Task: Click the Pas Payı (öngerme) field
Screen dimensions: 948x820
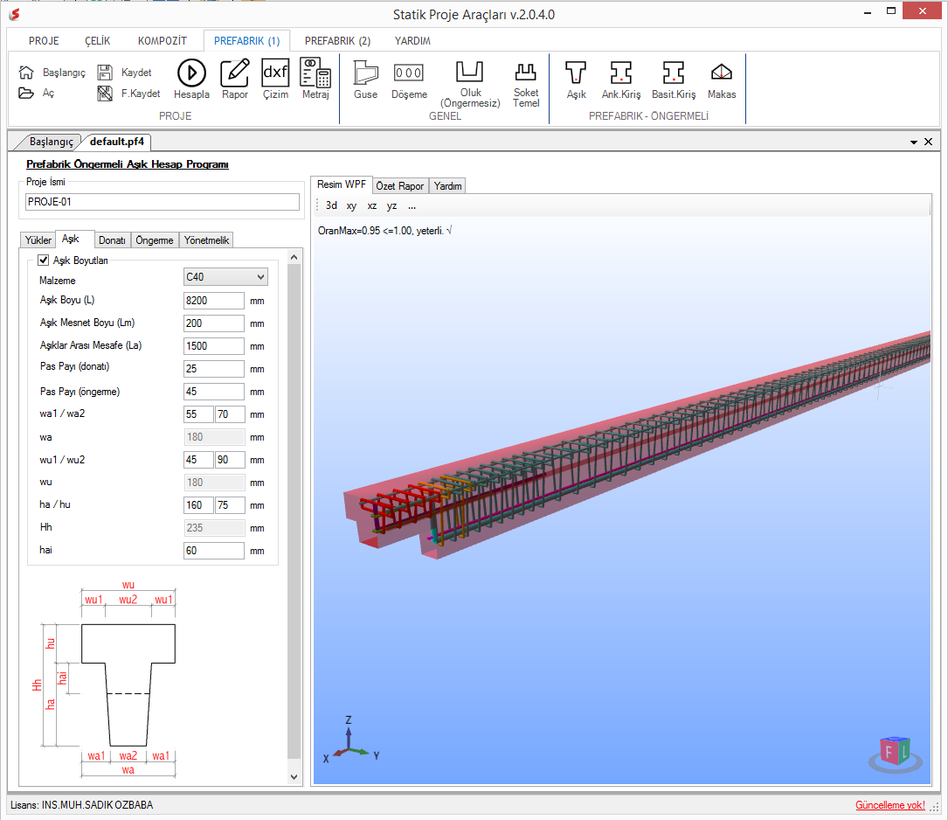Action: (x=214, y=392)
